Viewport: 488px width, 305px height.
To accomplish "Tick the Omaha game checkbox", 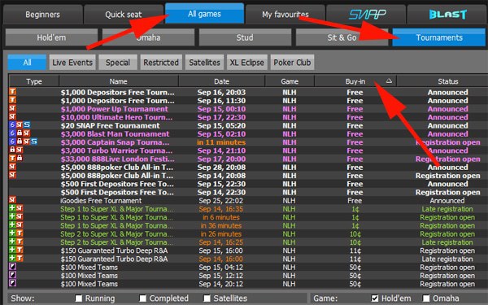I will pyautogui.click(x=426, y=298).
